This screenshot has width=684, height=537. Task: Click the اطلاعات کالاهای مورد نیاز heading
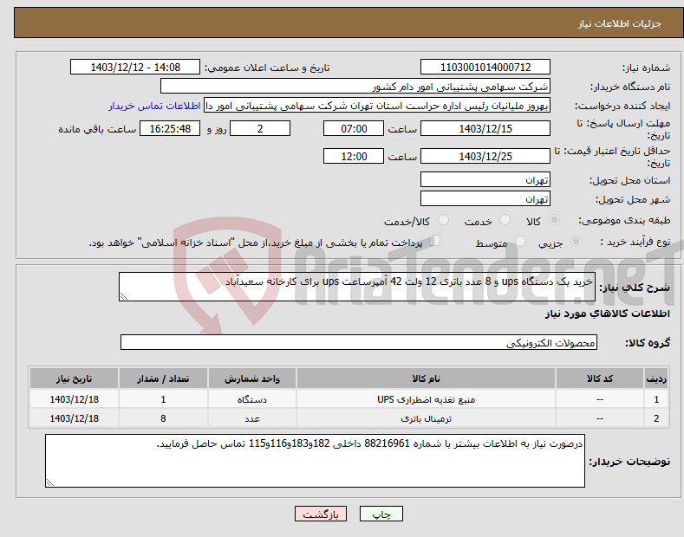(x=607, y=314)
